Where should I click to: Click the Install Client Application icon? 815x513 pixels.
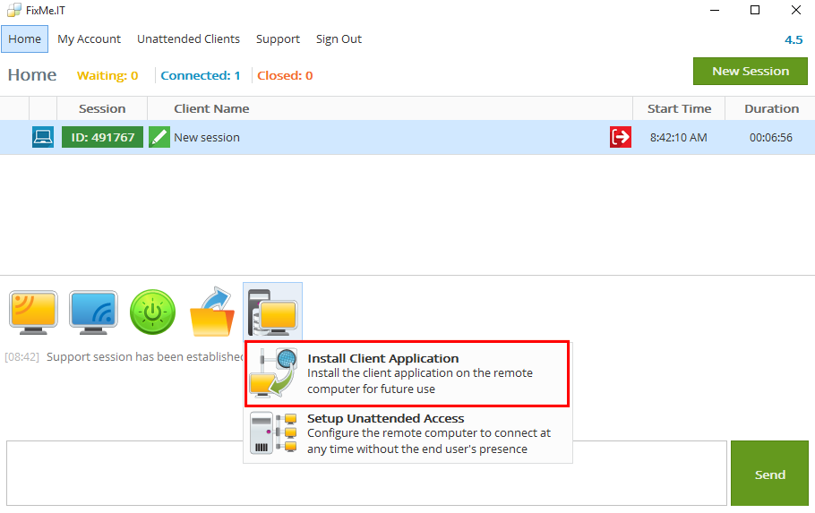(x=273, y=373)
